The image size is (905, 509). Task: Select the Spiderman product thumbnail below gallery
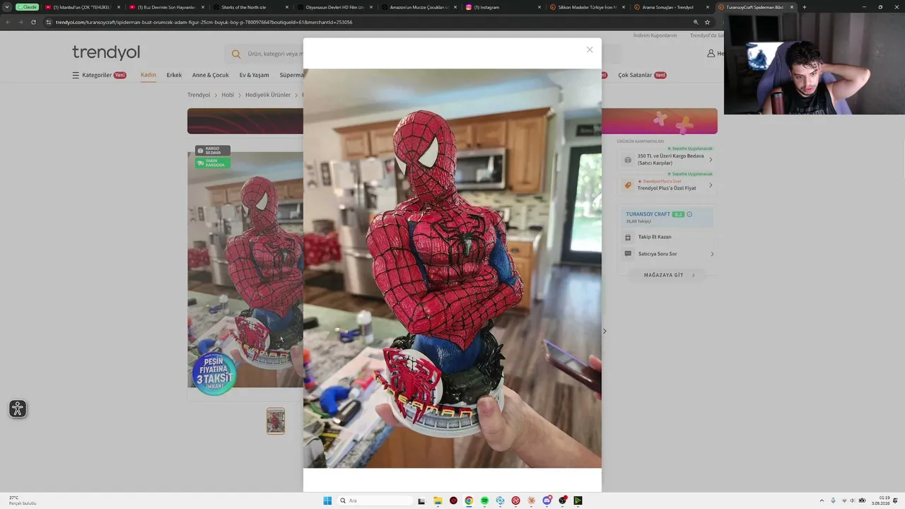(276, 421)
